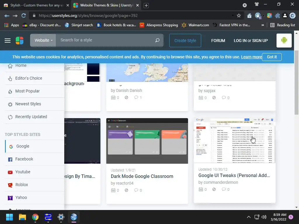Open Most Popular in sidebar
Image resolution: width=299 pixels, height=224 pixels.
tap(34, 91)
